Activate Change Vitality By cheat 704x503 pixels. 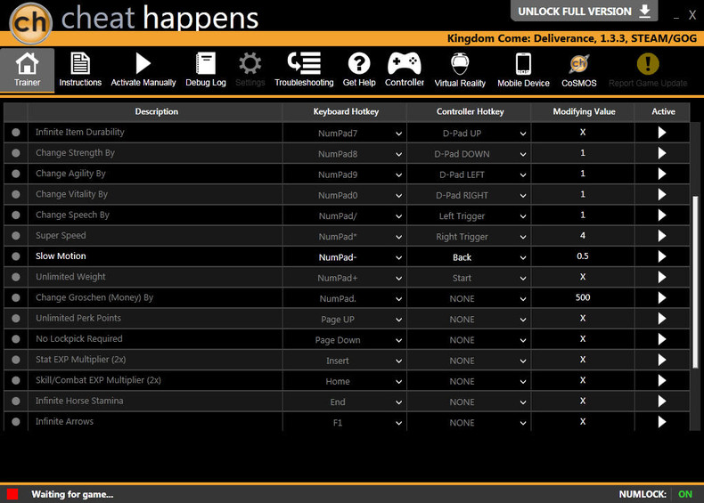(x=662, y=194)
